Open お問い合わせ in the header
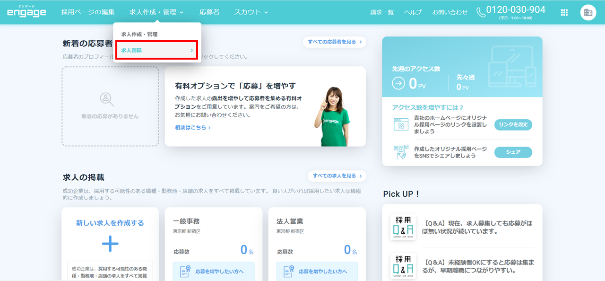605x281 pixels. (x=449, y=12)
